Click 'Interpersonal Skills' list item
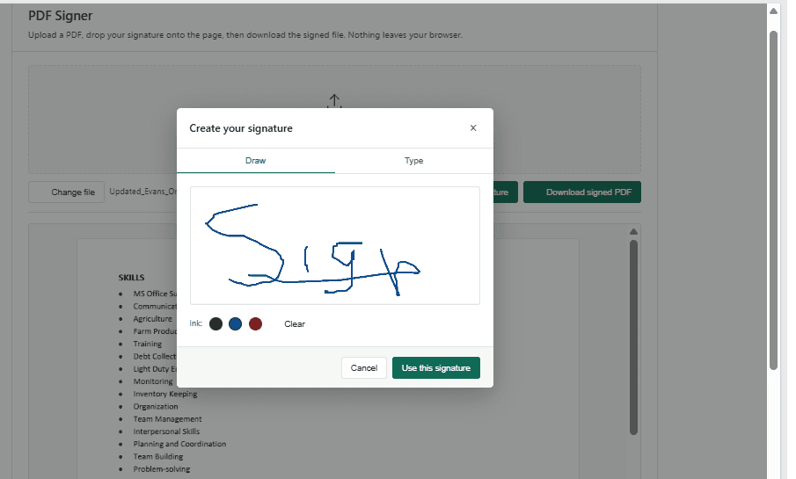The image size is (796, 479). pyautogui.click(x=166, y=432)
